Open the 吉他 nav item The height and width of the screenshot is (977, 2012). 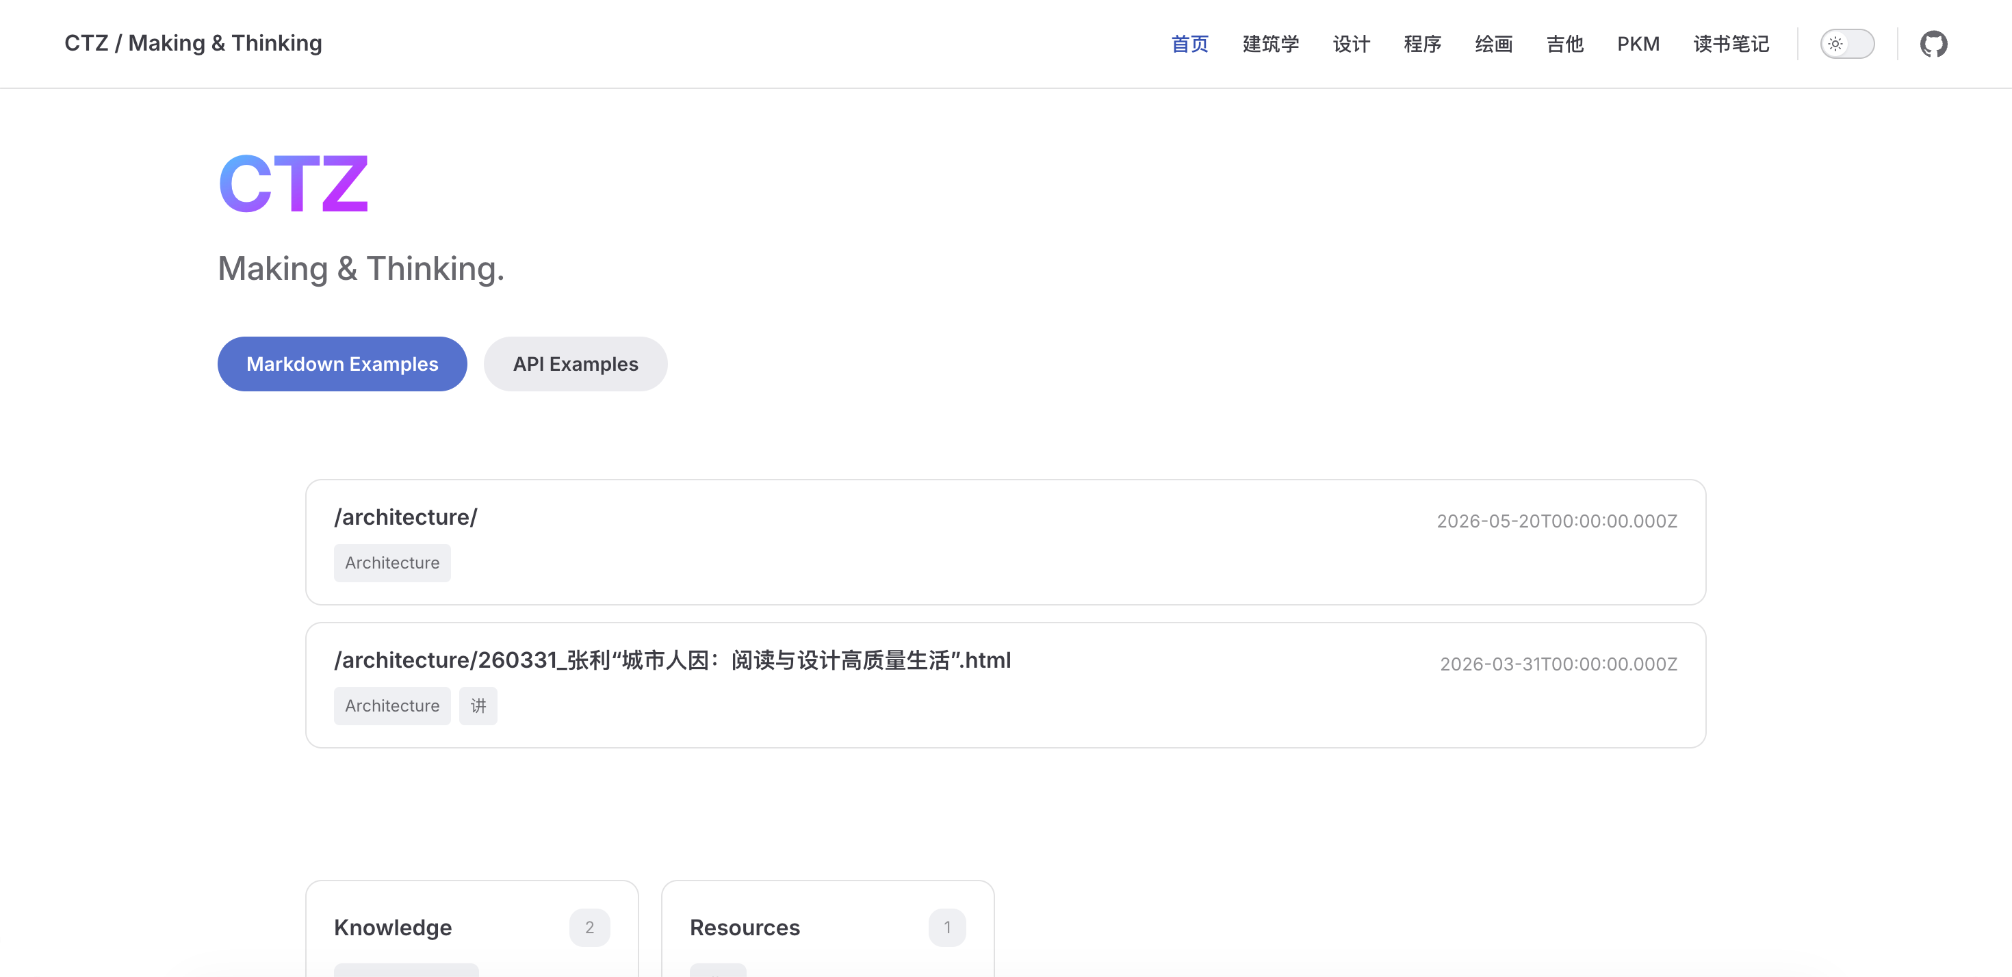tap(1564, 44)
